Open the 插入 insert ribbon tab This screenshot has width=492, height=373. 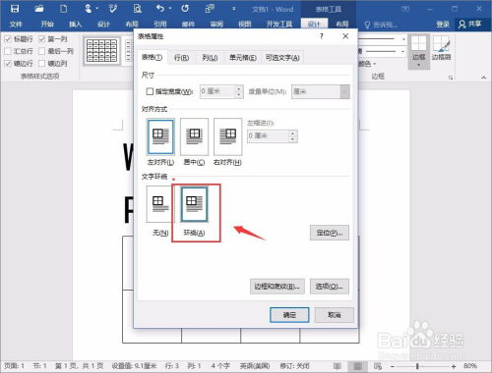tap(75, 24)
